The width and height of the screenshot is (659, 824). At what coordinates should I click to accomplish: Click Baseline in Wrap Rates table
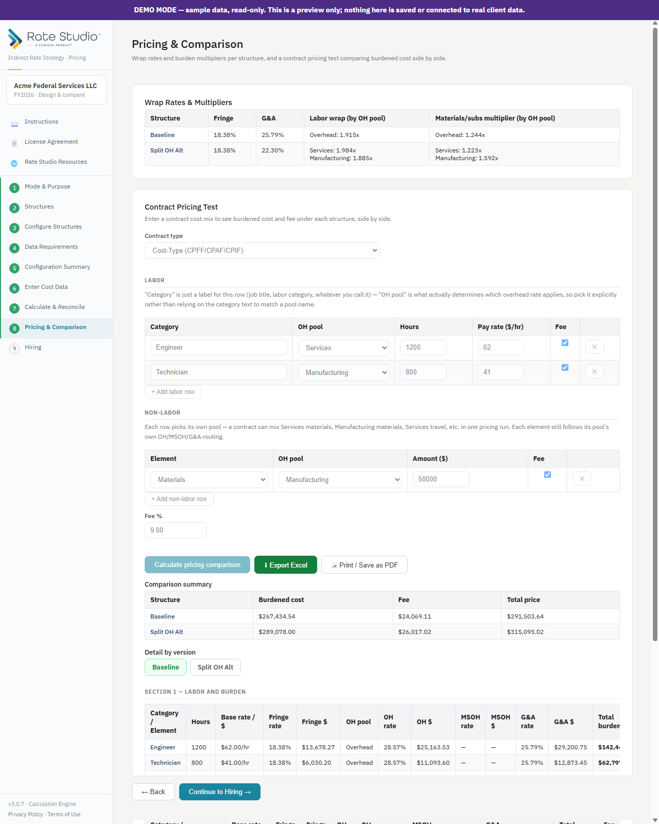(163, 135)
